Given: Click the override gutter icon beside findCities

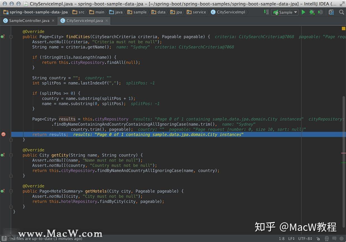Looking at the screenshot, I should [x=3, y=37].
